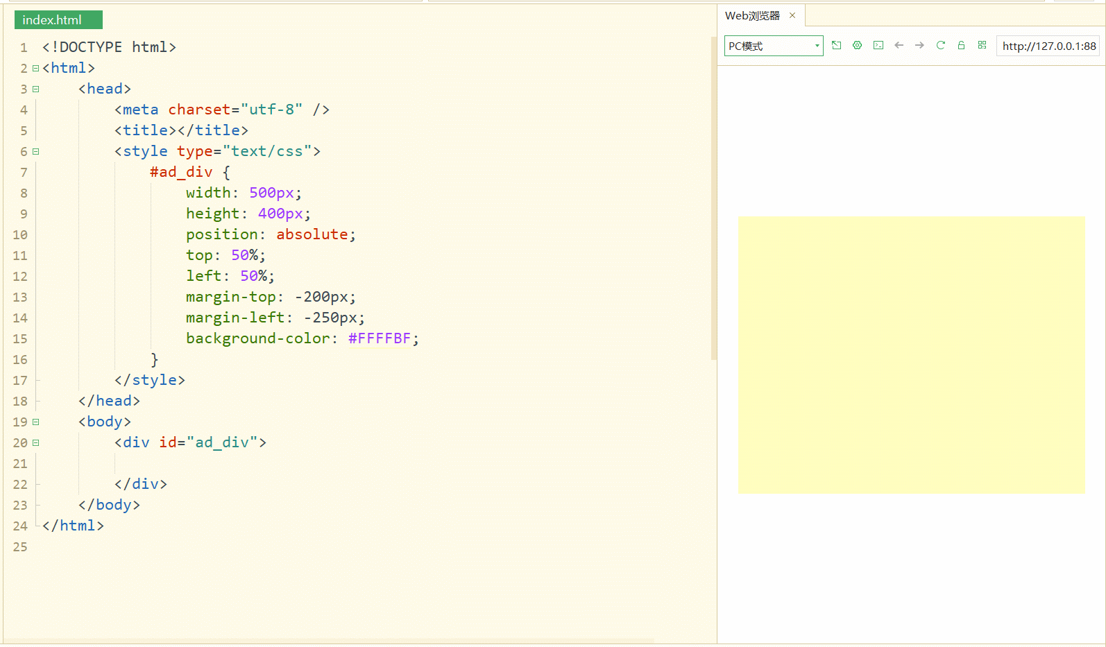Viewport: 1106px width, 647px height.
Task: Click the URL address field
Action: (x=1048, y=46)
